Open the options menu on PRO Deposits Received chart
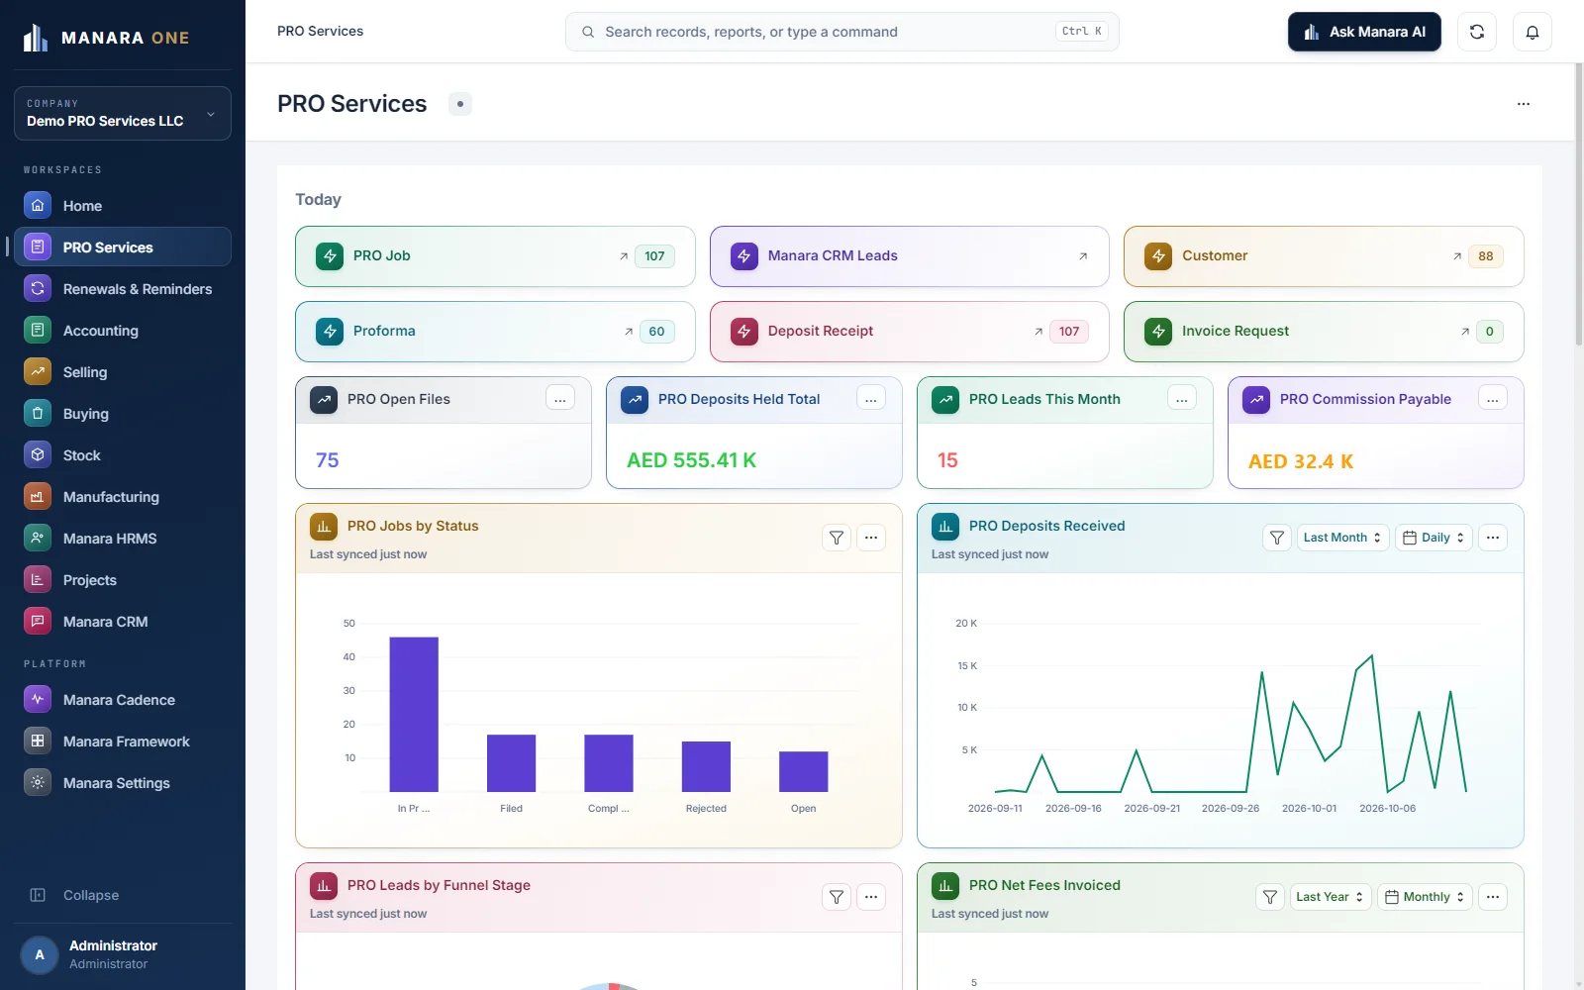1584x990 pixels. [1493, 538]
